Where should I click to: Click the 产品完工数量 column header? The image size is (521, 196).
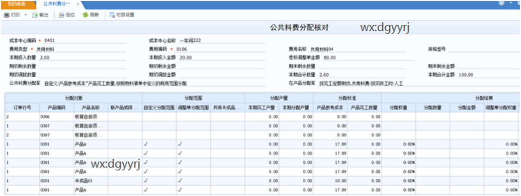[x=364, y=107]
